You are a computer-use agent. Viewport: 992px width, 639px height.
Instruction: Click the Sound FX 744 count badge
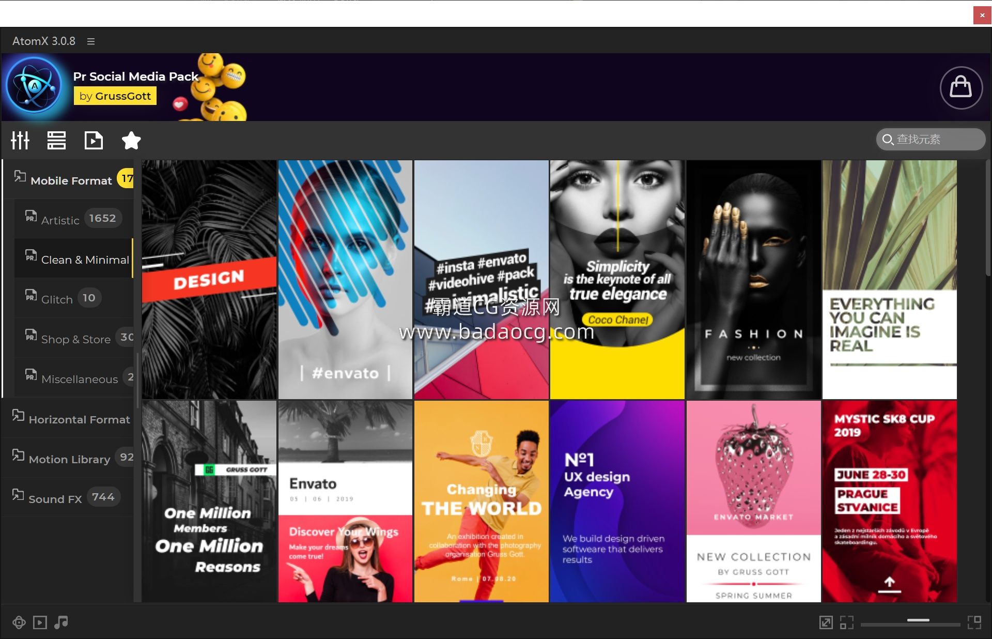[103, 497]
